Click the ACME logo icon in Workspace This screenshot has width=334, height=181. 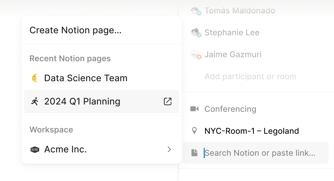point(35,150)
